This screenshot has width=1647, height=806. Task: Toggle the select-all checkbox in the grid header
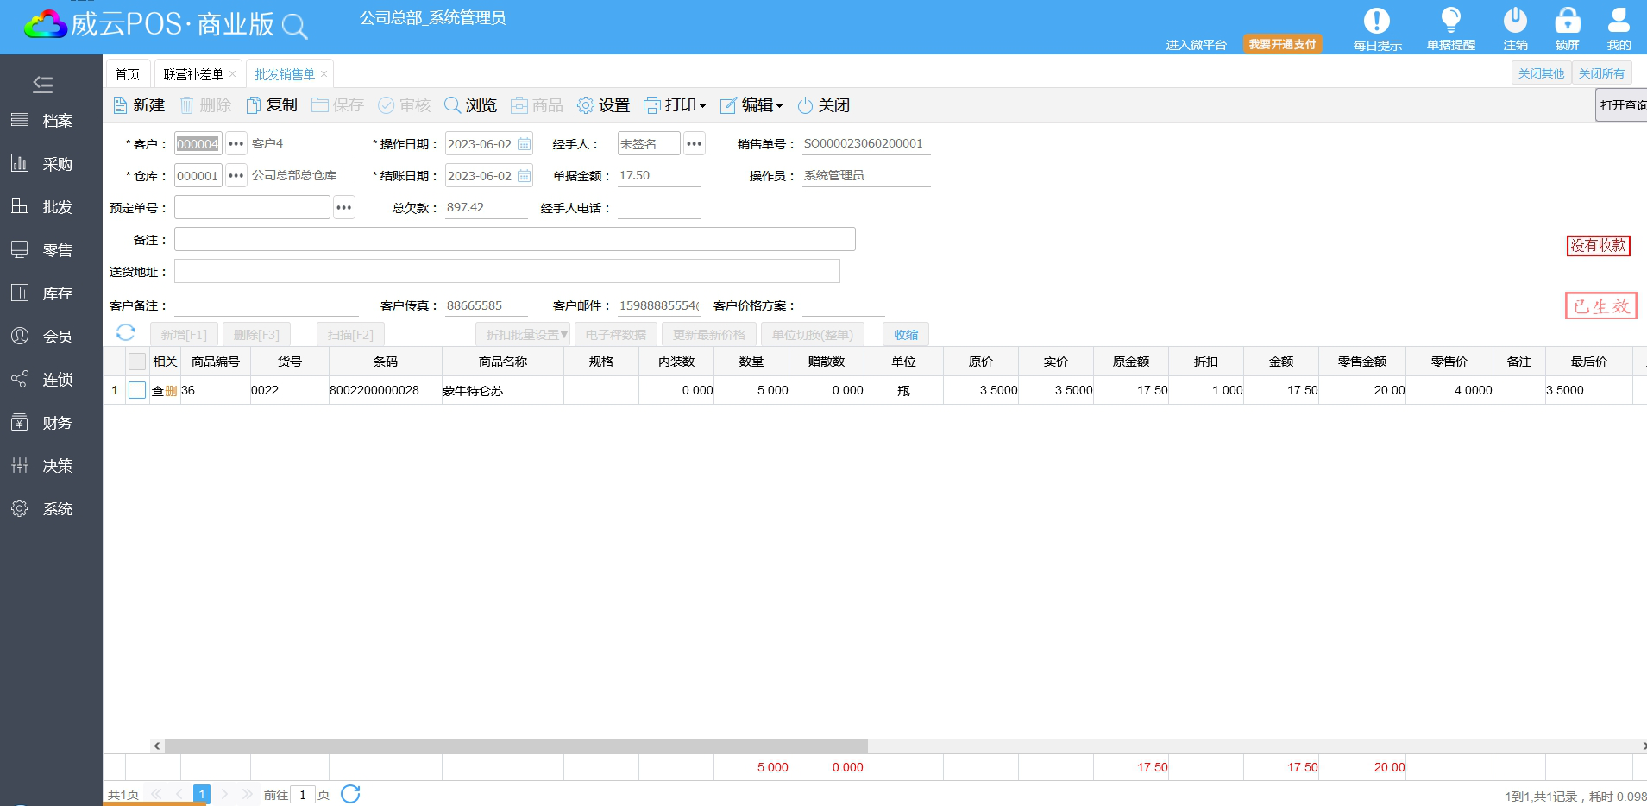[137, 362]
